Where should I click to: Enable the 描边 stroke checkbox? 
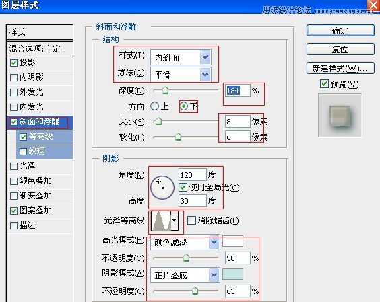point(13,225)
